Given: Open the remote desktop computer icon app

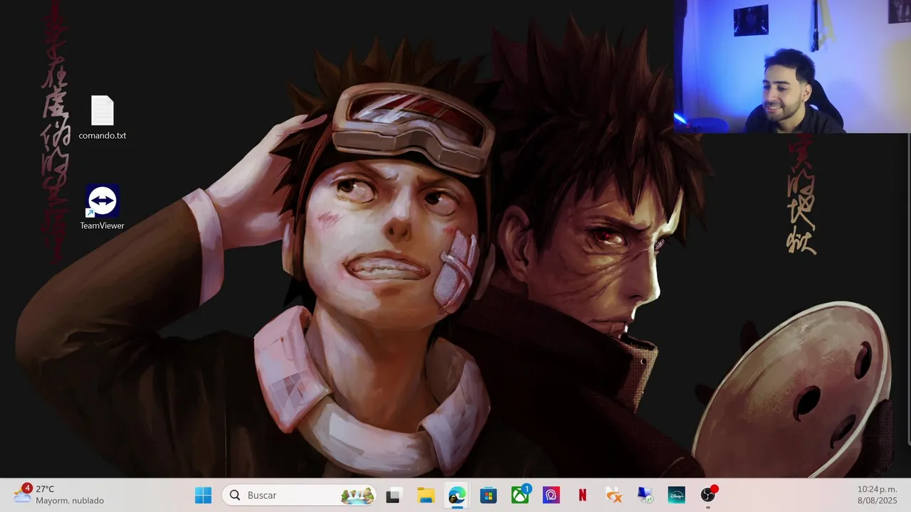Looking at the screenshot, I should [645, 495].
